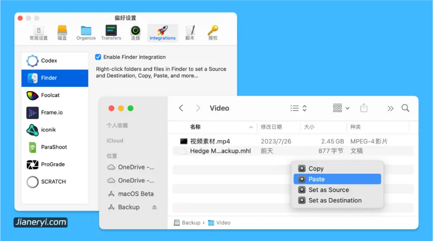Go forward in the Video Finder window

pyautogui.click(x=198, y=108)
